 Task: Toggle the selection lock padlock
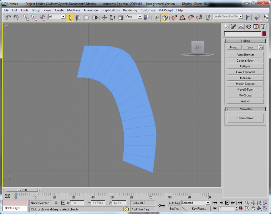pos(56,203)
